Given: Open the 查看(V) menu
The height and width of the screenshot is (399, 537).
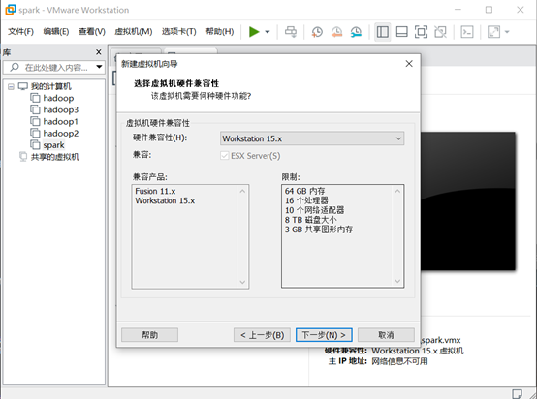Looking at the screenshot, I should click(92, 32).
